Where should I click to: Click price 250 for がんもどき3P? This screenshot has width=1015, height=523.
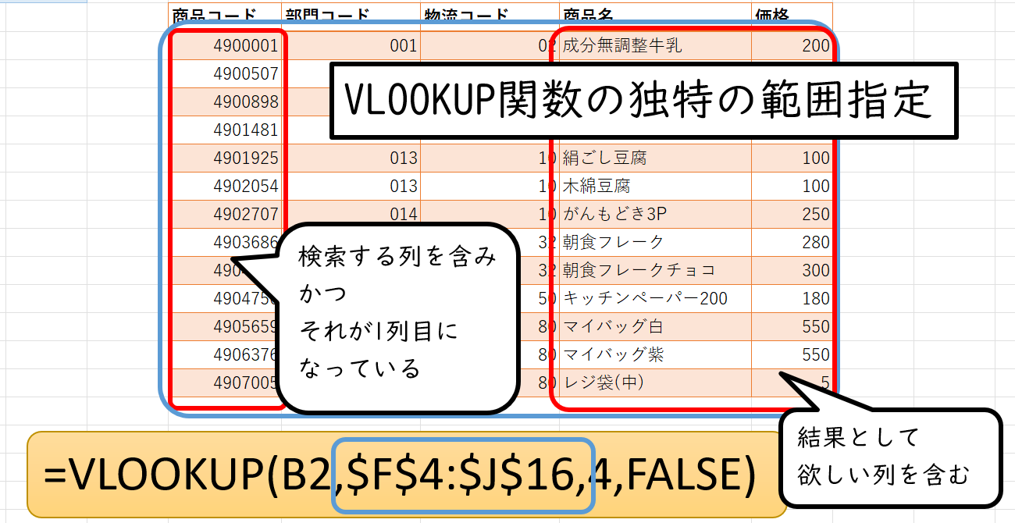(x=792, y=214)
